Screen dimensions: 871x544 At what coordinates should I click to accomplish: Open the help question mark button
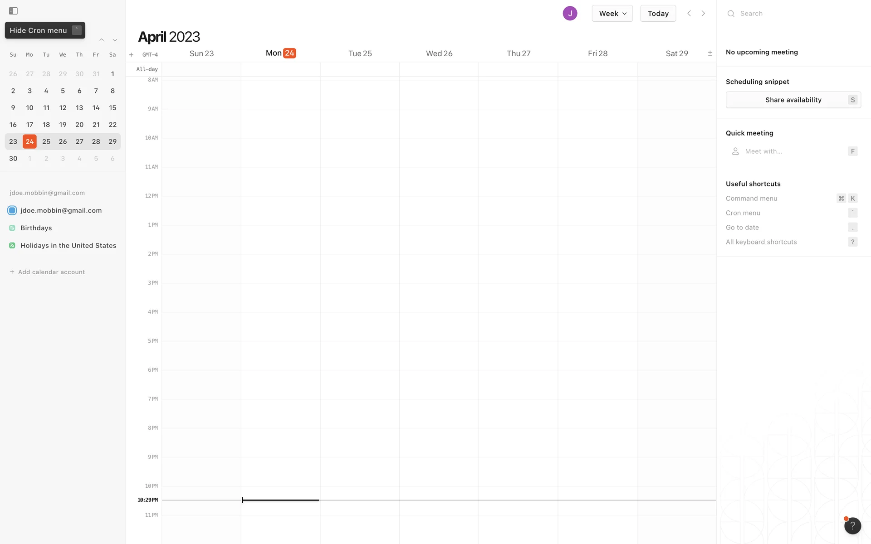(x=852, y=526)
